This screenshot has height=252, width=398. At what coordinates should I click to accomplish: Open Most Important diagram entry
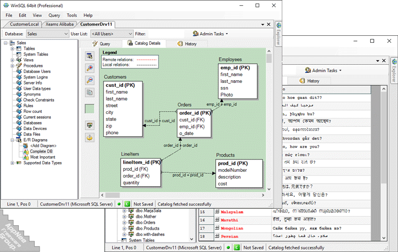tap(43, 157)
